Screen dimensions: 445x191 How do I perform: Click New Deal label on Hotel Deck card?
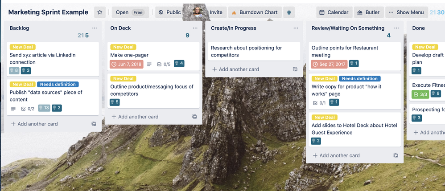pyautogui.click(x=325, y=118)
